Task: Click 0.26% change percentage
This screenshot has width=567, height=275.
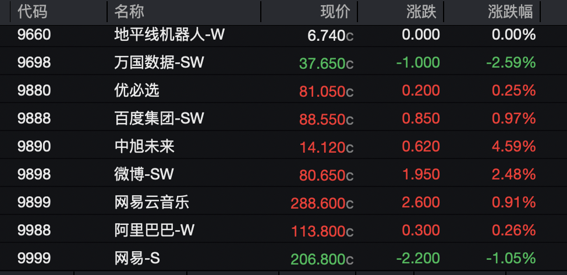Action: [513, 230]
